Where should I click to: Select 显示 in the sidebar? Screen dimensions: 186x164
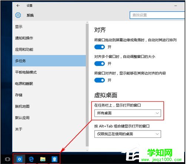pos(49,27)
